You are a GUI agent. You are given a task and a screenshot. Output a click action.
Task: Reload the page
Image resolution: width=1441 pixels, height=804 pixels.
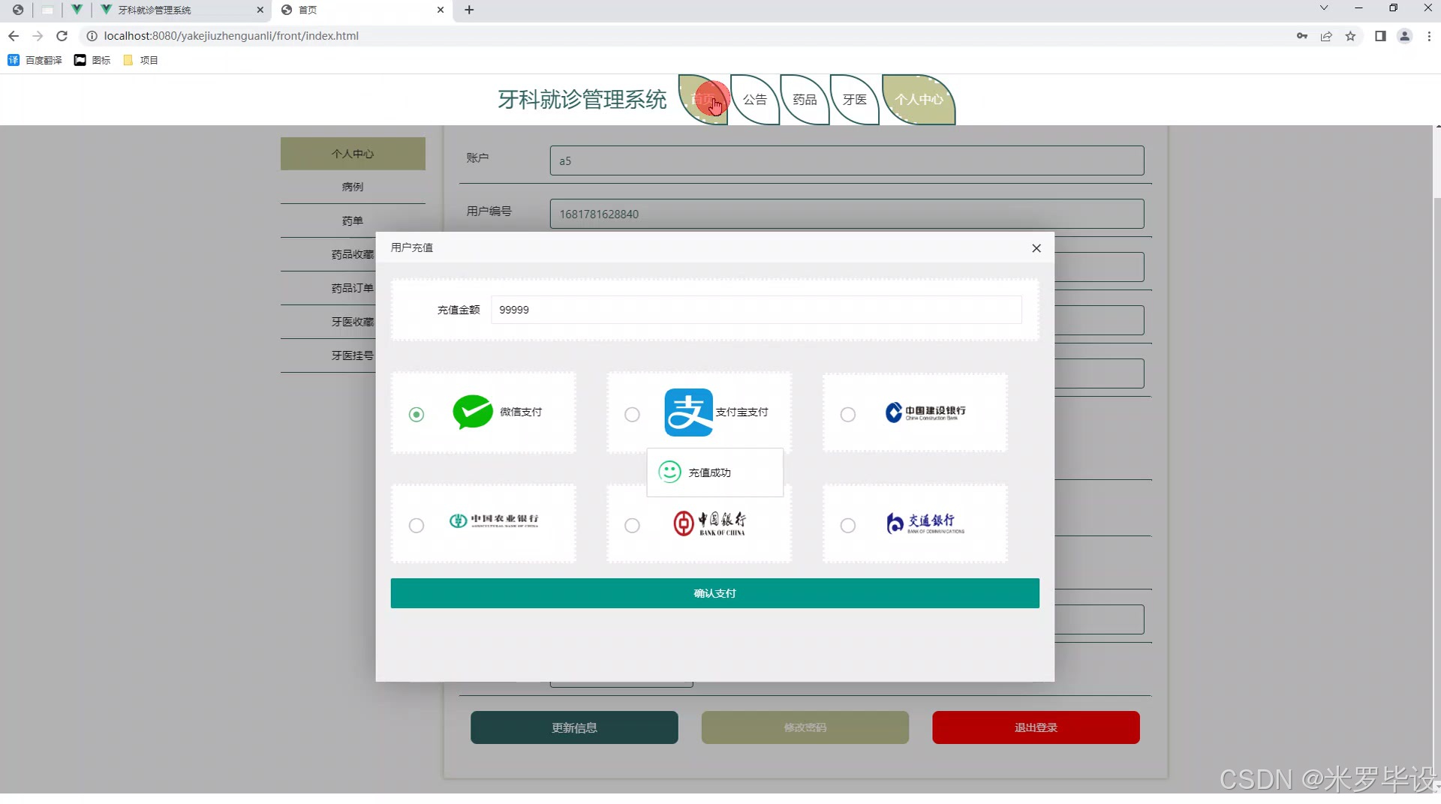point(62,36)
